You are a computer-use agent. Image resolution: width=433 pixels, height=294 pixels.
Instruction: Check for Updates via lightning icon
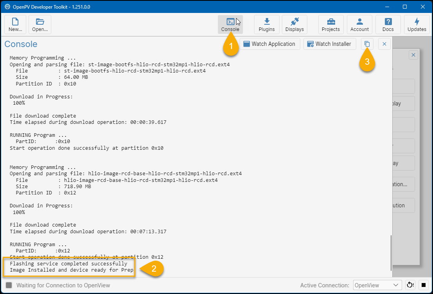(x=417, y=24)
